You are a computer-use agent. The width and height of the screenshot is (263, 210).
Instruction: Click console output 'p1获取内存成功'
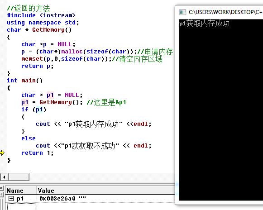tap(204, 23)
